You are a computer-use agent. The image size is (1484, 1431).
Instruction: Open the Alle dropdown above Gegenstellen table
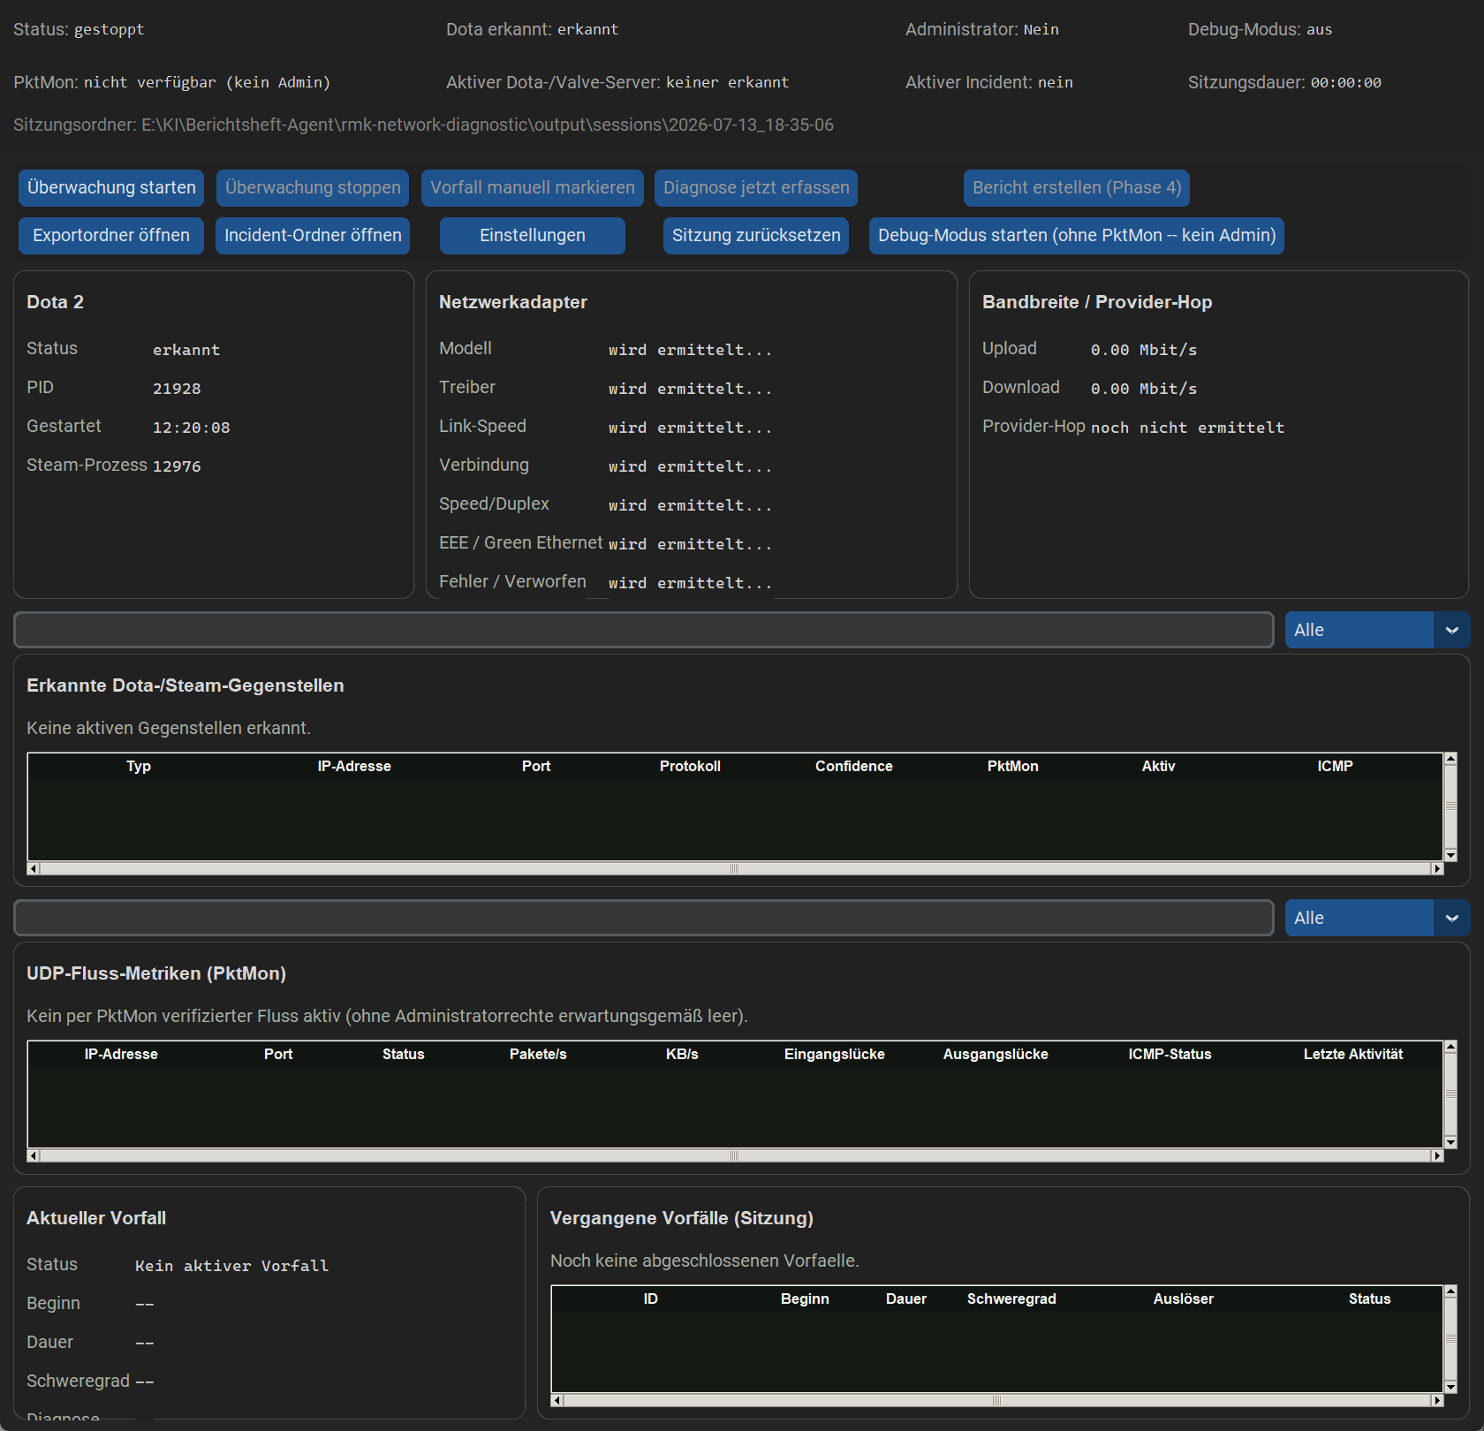click(1377, 630)
